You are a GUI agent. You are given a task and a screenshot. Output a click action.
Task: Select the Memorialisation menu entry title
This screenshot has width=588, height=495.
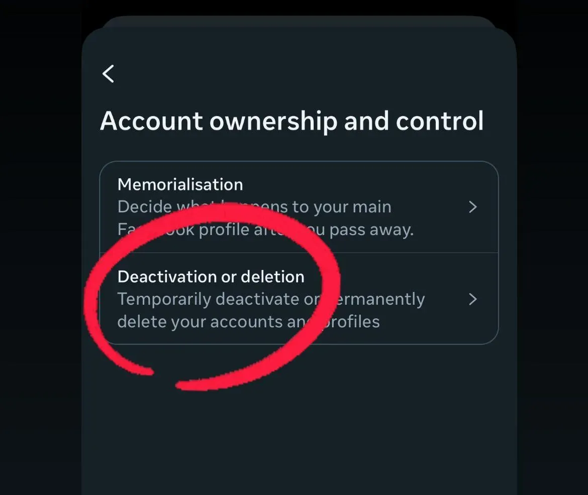click(180, 185)
